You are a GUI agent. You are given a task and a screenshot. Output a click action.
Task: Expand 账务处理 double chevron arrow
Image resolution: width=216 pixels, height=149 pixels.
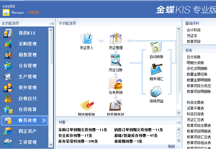[44, 121]
